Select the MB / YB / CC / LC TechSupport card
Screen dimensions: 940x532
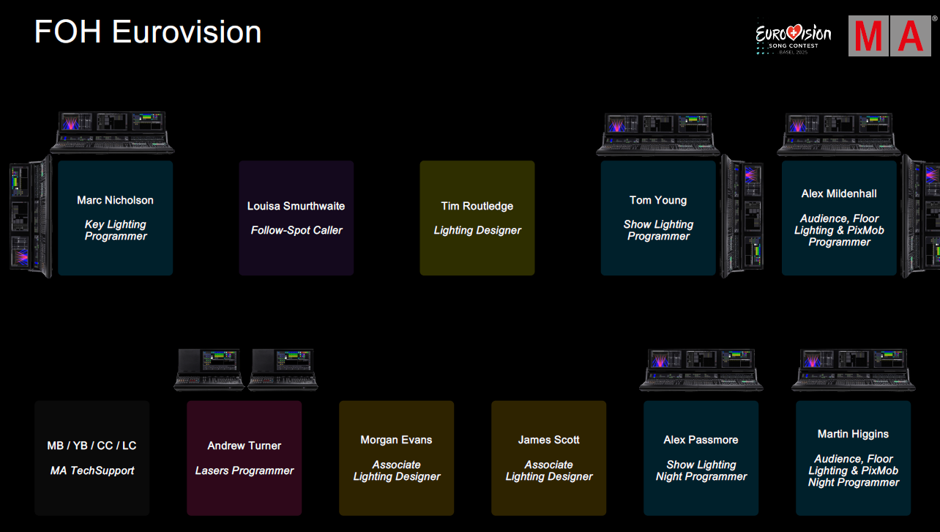coord(92,458)
